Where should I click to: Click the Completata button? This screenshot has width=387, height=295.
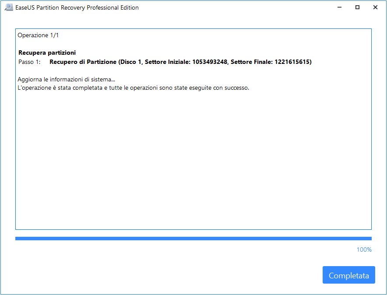pyautogui.click(x=349, y=275)
